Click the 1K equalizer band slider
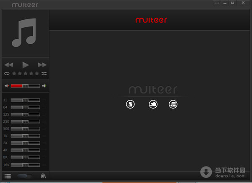 tap(25, 136)
